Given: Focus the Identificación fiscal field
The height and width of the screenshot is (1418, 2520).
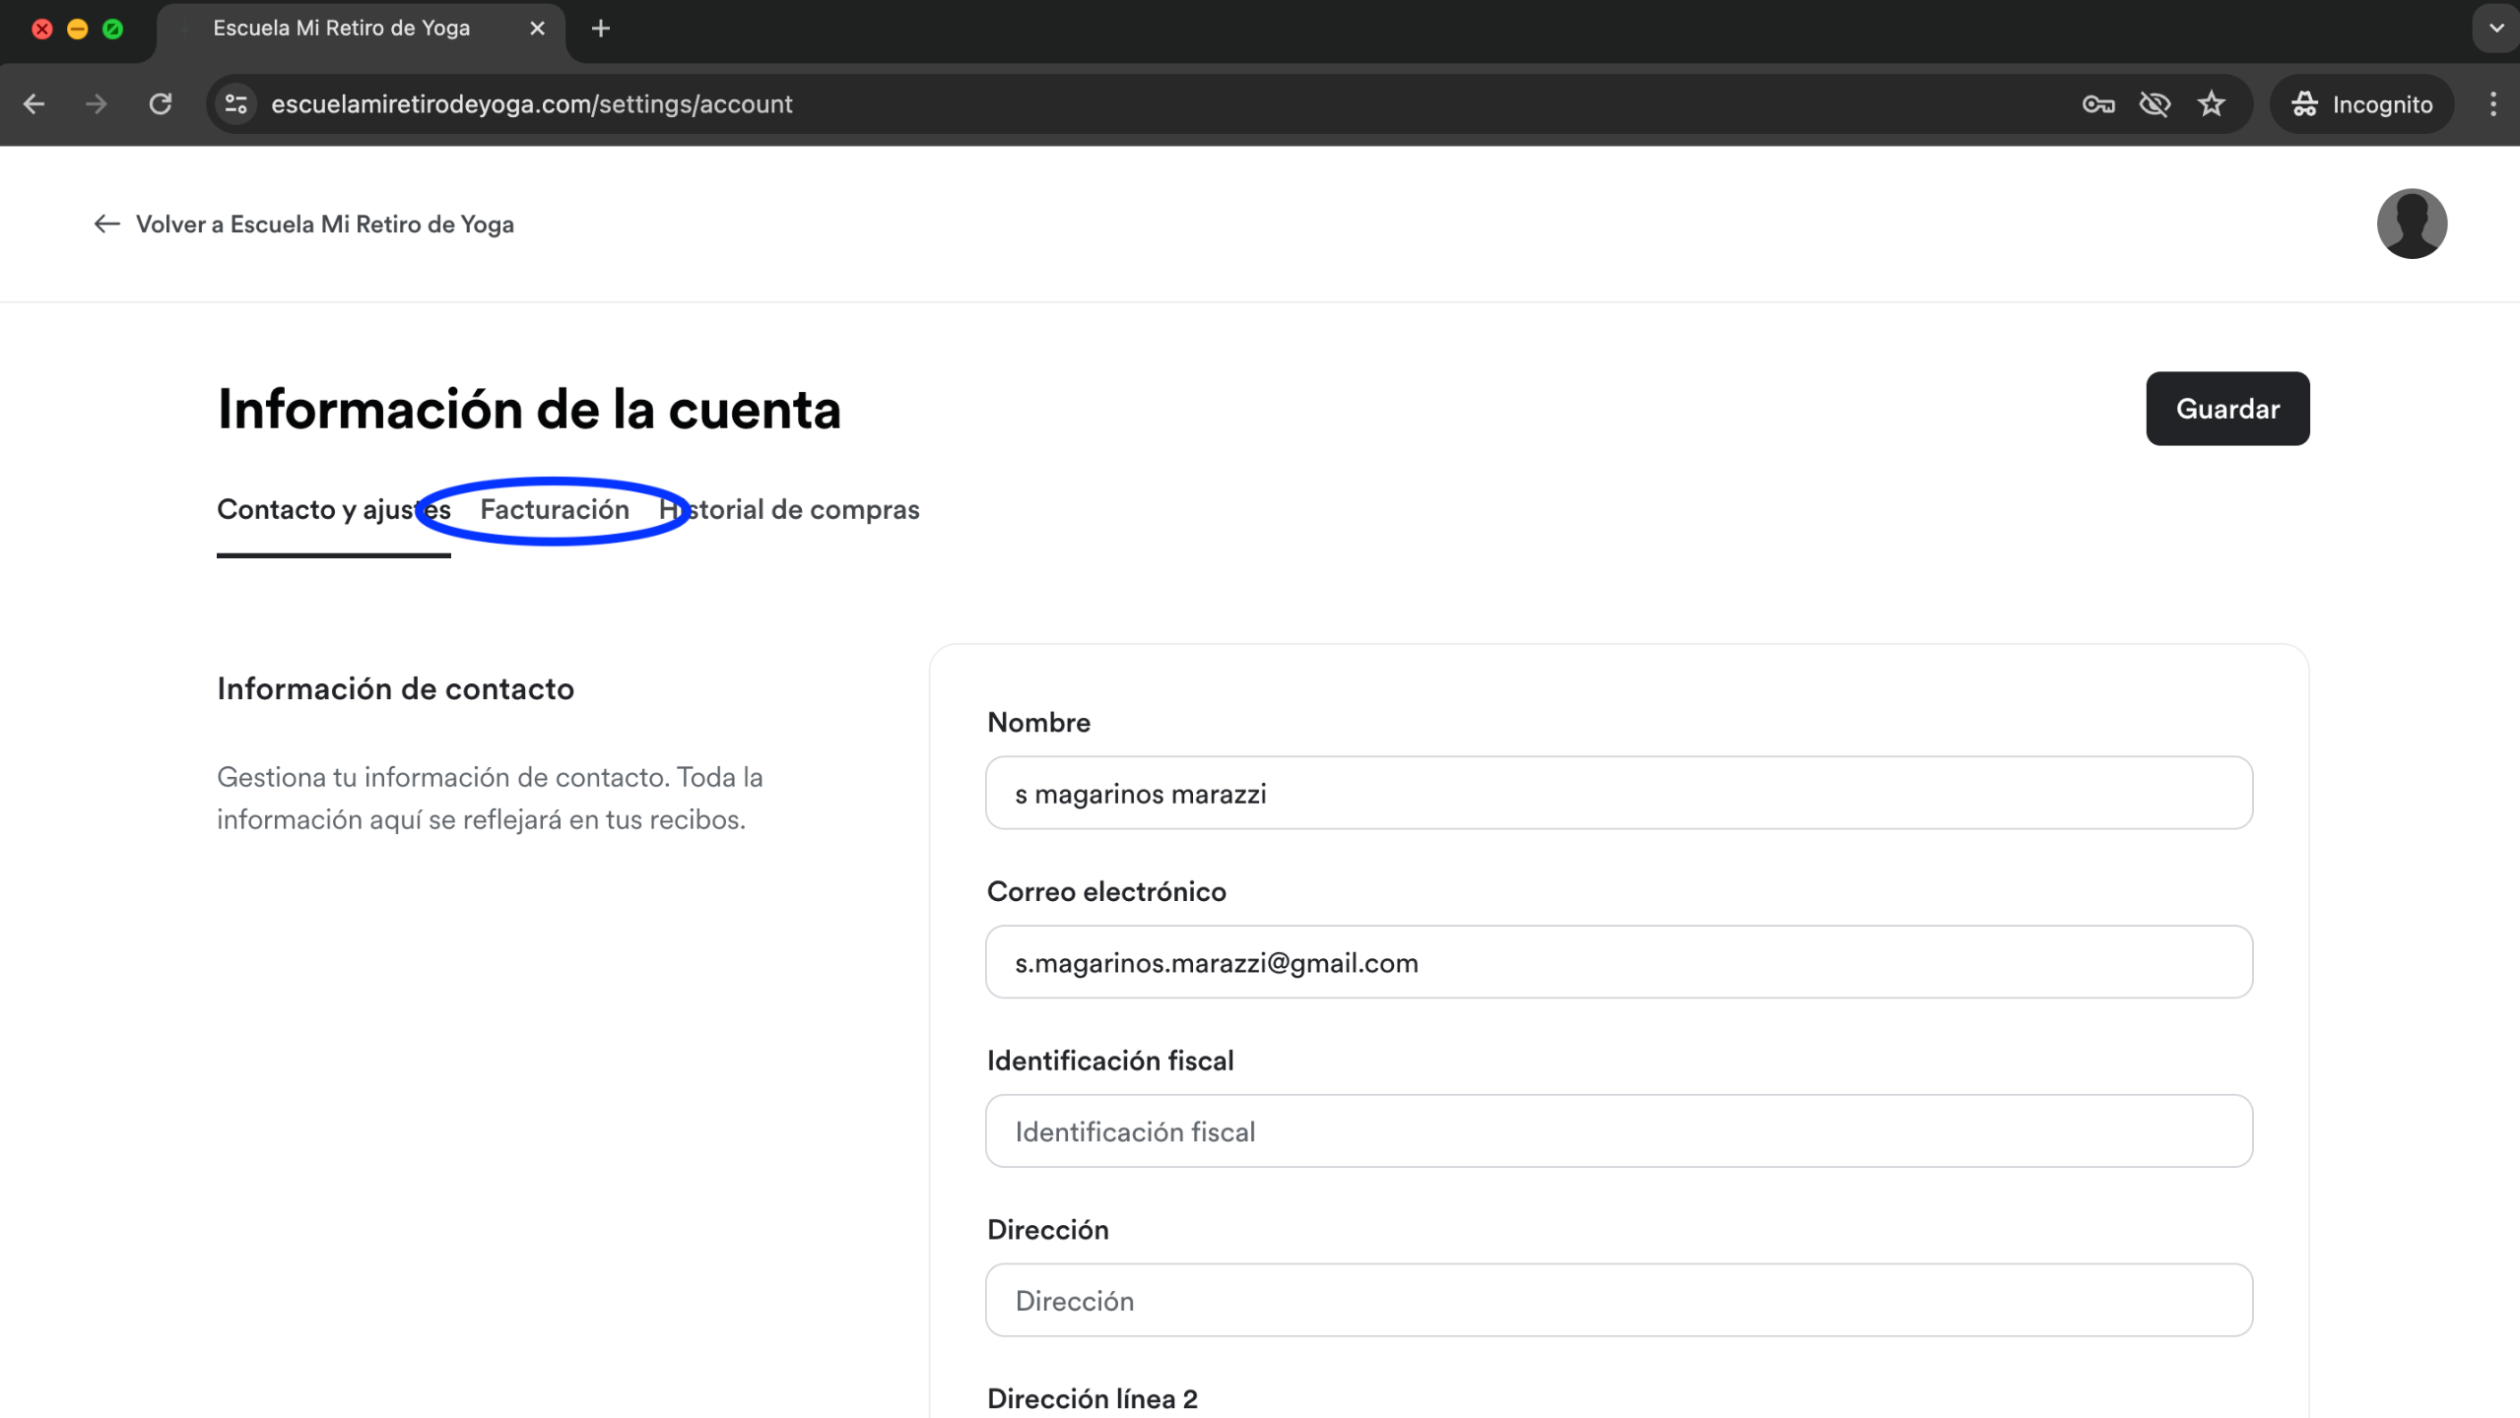Looking at the screenshot, I should point(1619,1131).
